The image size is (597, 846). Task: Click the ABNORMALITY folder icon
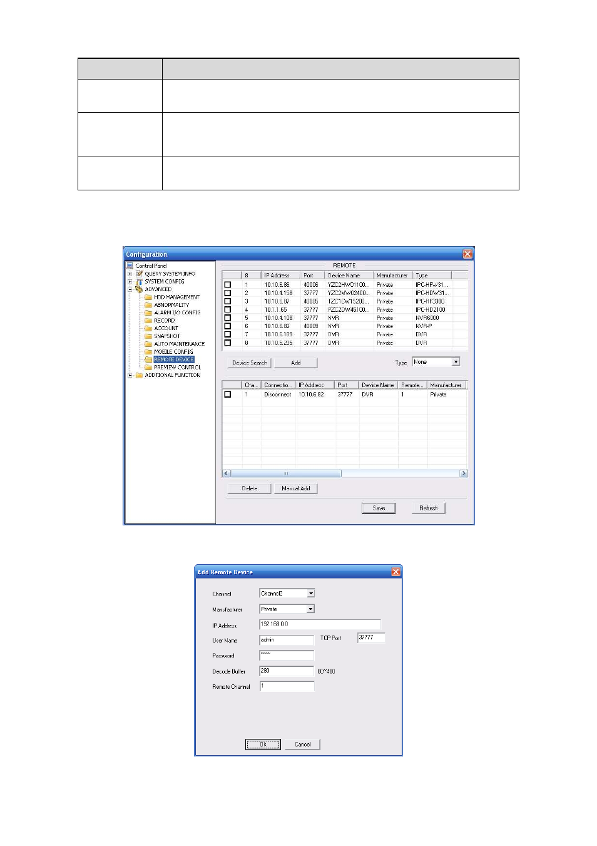(x=148, y=305)
